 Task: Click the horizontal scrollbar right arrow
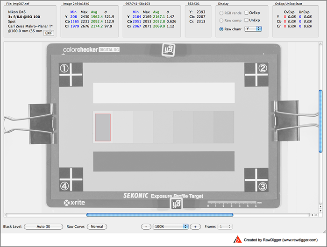(316, 215)
